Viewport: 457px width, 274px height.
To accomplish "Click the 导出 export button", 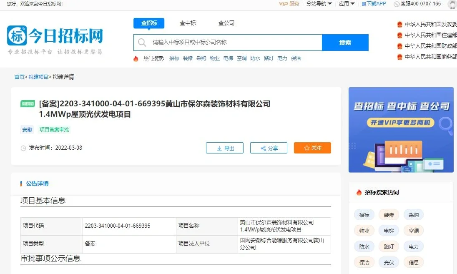I will point(225,148).
